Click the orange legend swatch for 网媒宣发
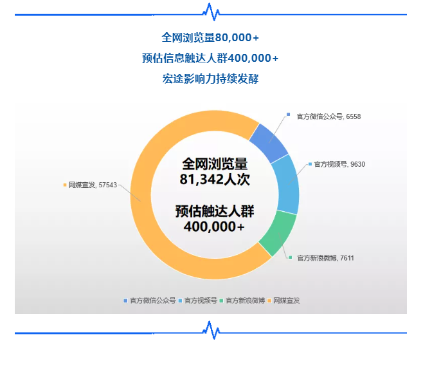The height and width of the screenshot is (383, 423). pos(269,301)
